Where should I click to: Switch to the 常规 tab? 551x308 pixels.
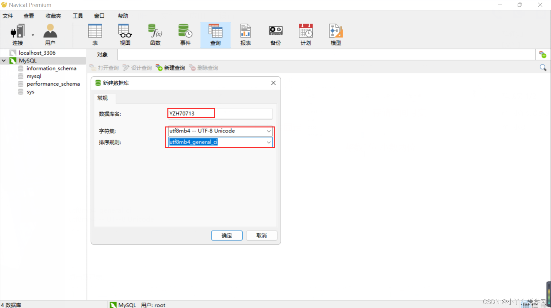pyautogui.click(x=102, y=98)
